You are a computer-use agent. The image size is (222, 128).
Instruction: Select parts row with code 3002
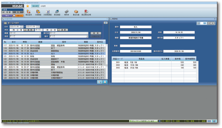tap(154, 65)
